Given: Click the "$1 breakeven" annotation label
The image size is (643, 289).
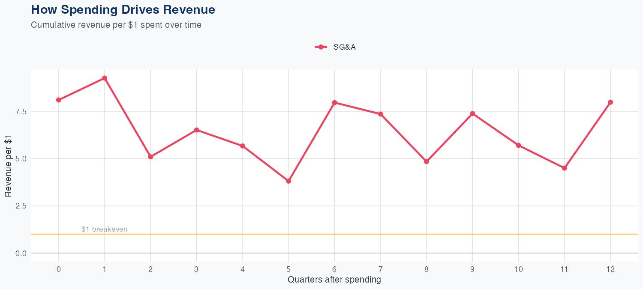Looking at the screenshot, I should point(104,229).
